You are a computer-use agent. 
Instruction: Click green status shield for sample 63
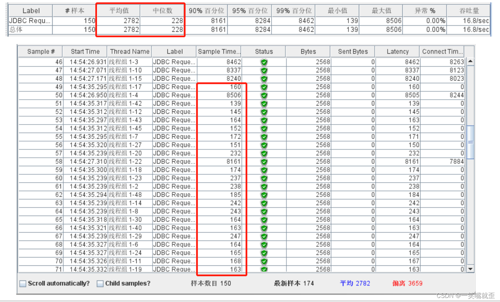264,203
